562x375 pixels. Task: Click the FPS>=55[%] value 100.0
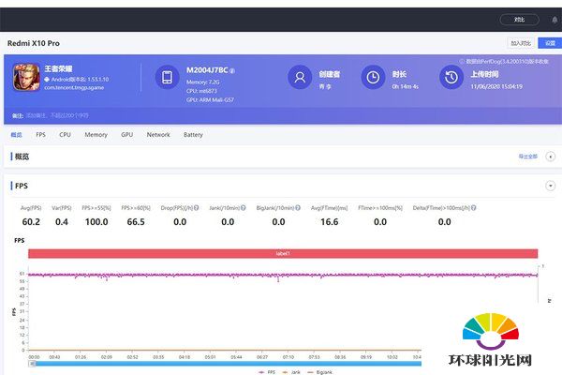(96, 222)
